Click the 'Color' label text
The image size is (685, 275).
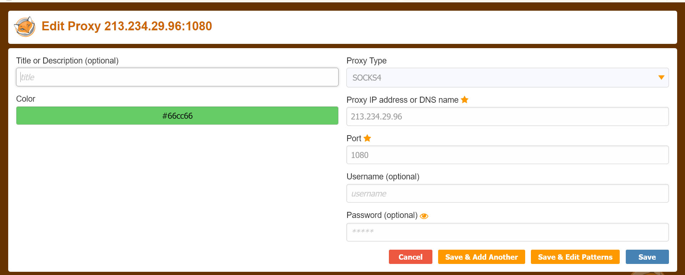[26, 99]
